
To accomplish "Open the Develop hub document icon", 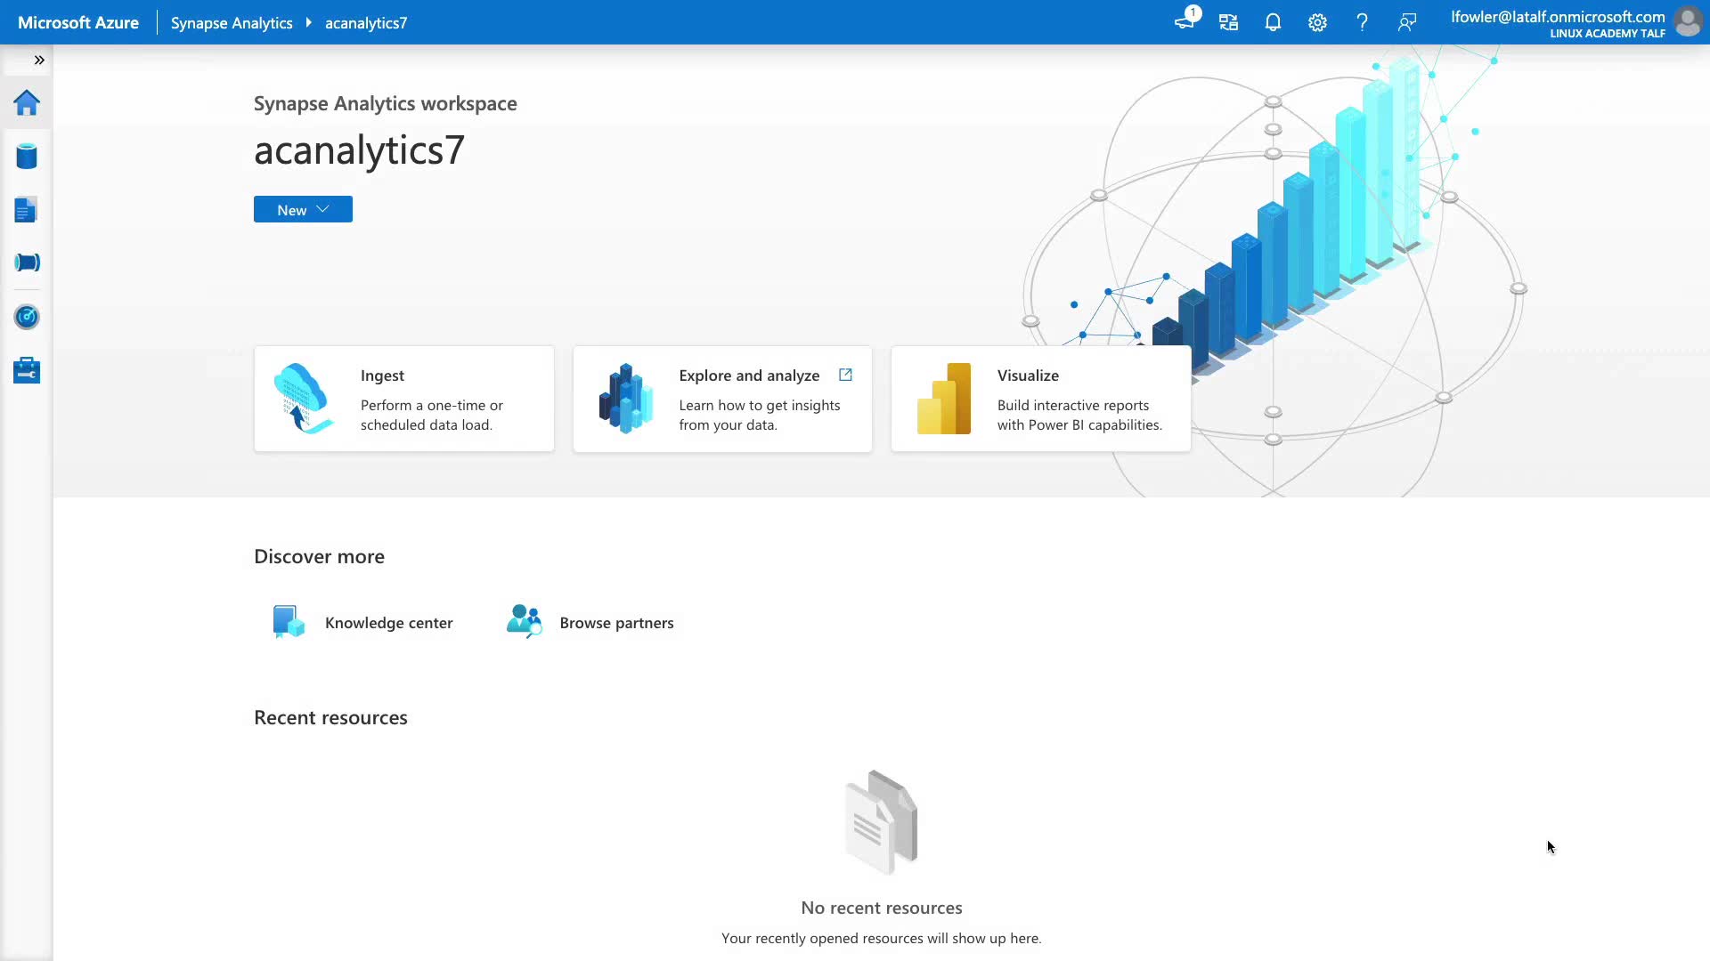I will point(27,210).
